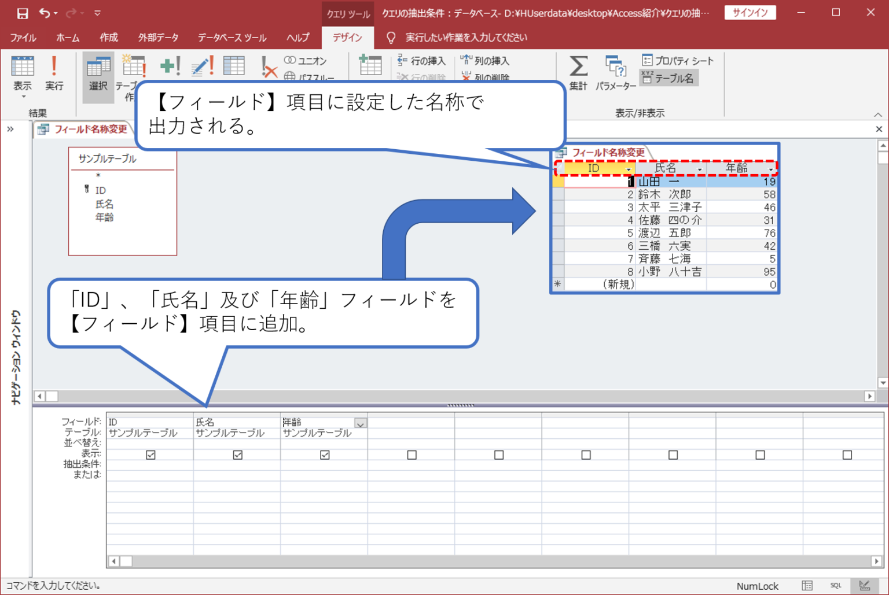The height and width of the screenshot is (595, 889).
Task: Select 年齢 in the サンプルテーブル field list
Action: tap(105, 217)
